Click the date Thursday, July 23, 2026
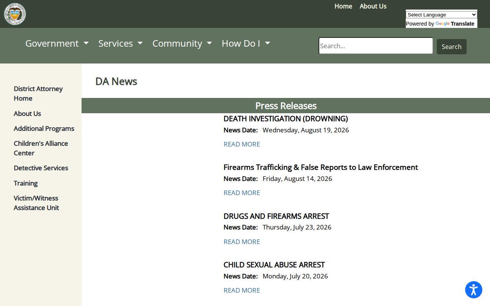Viewport: 490px width, 306px height. [297, 227]
